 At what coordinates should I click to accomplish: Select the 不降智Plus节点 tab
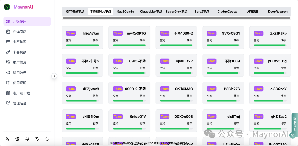[x=100, y=12]
